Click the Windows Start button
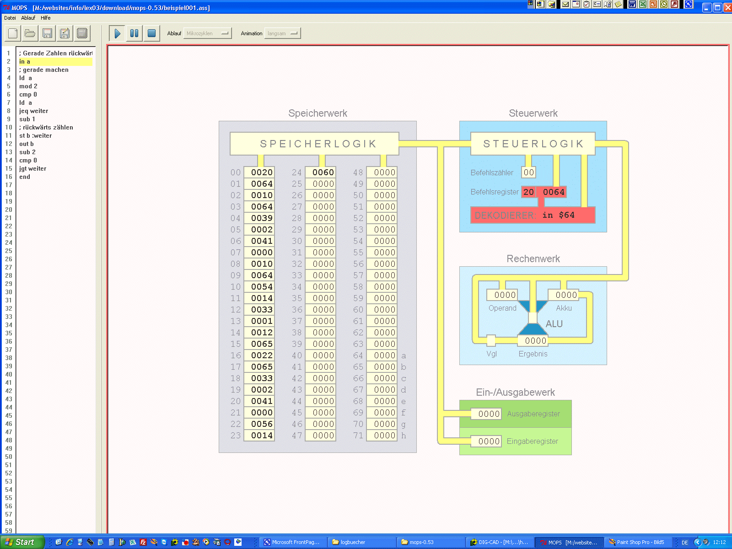 click(21, 542)
